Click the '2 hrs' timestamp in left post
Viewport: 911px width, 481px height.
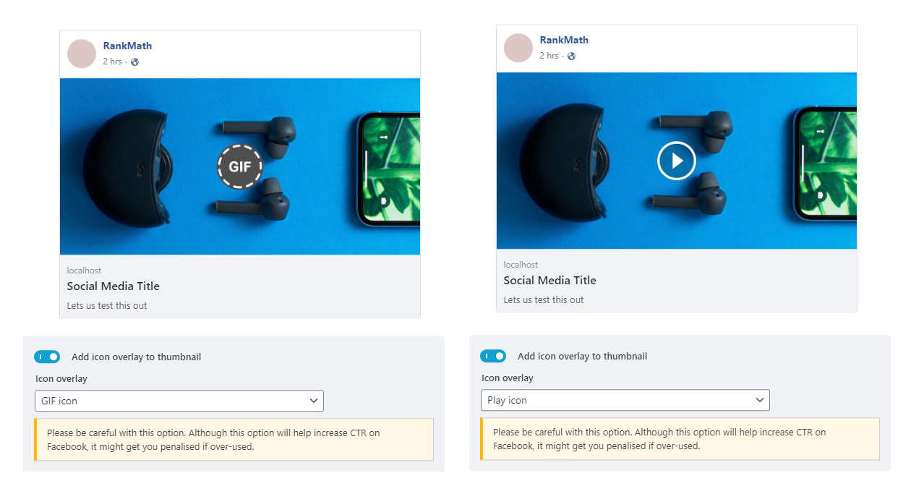[x=112, y=61]
